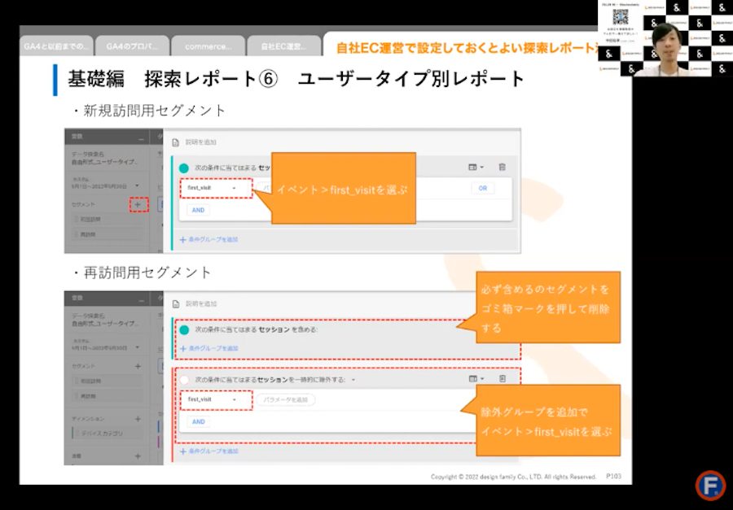Select the デバイスカテゴリ dimension in the lower panel
The image size is (733, 510).
[107, 434]
